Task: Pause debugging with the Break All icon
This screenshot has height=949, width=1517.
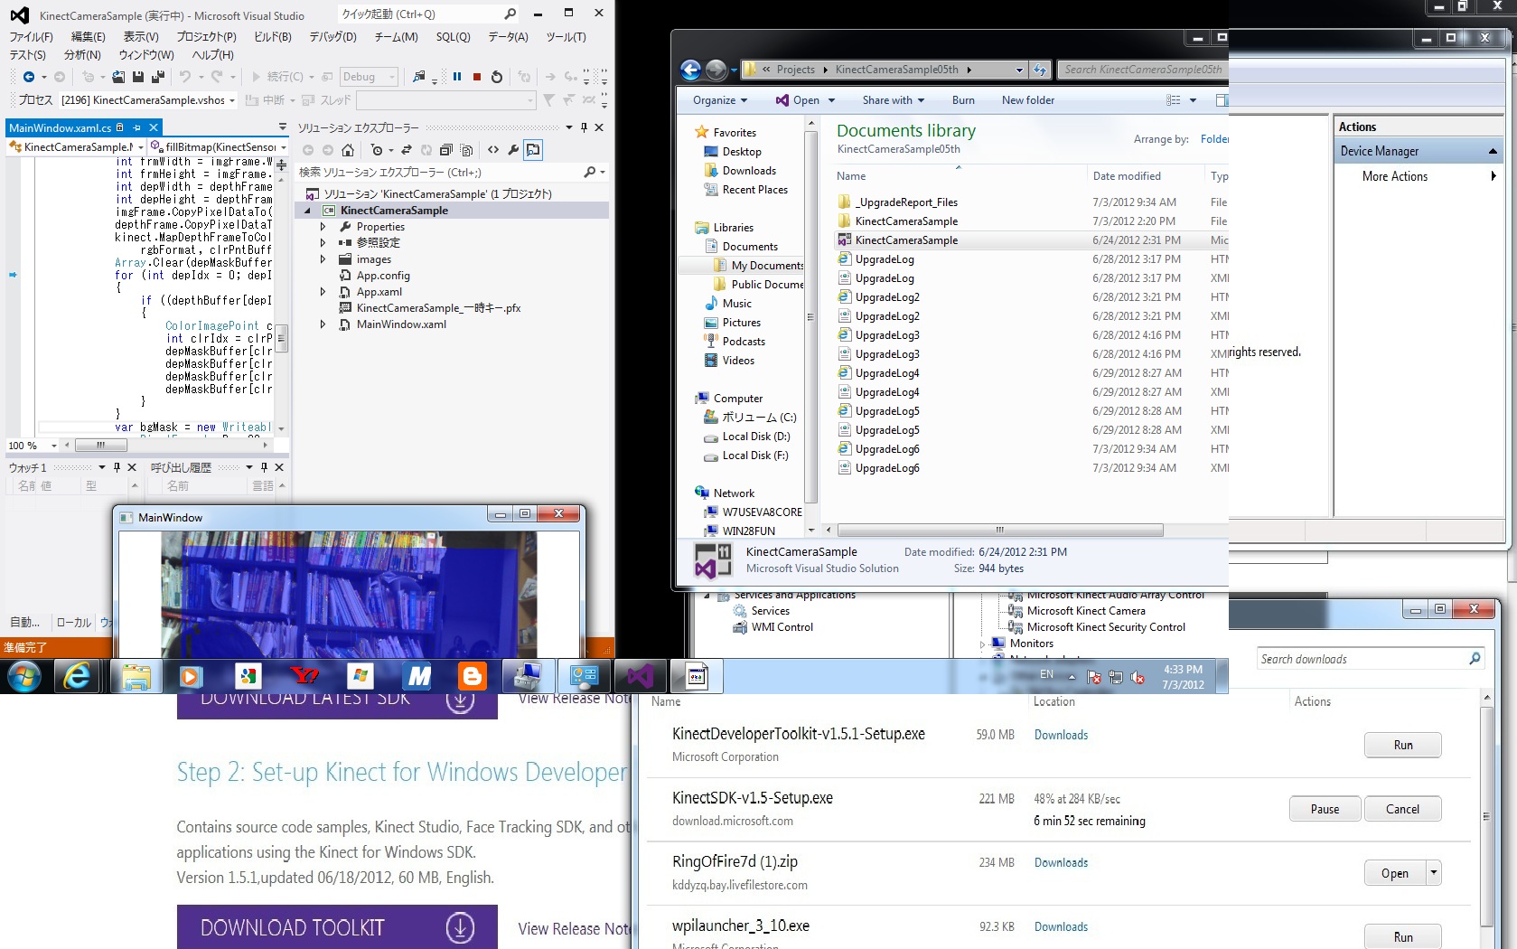Action: (457, 77)
